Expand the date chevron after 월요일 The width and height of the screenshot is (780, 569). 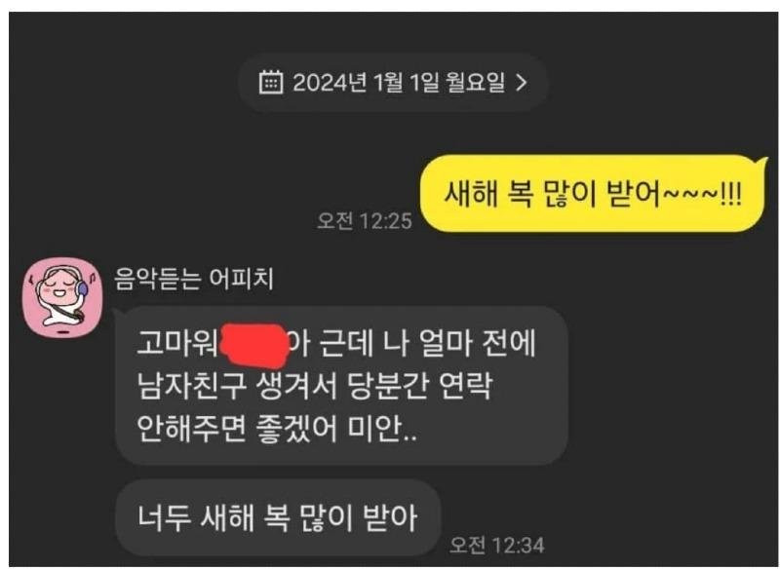point(521,82)
